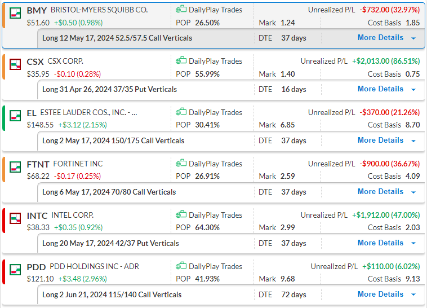Select the INTC ticker symbol
Image resolution: width=427 pixels, height=308 pixels.
(x=37, y=215)
